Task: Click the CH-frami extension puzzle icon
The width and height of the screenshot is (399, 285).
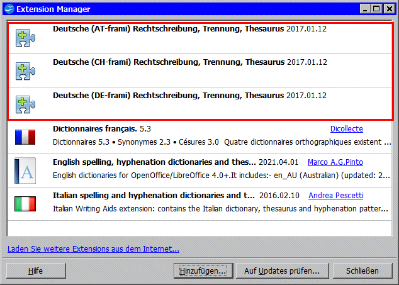Action: point(25,71)
